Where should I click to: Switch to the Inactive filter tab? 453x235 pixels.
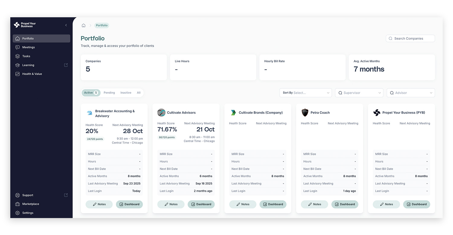click(x=126, y=93)
